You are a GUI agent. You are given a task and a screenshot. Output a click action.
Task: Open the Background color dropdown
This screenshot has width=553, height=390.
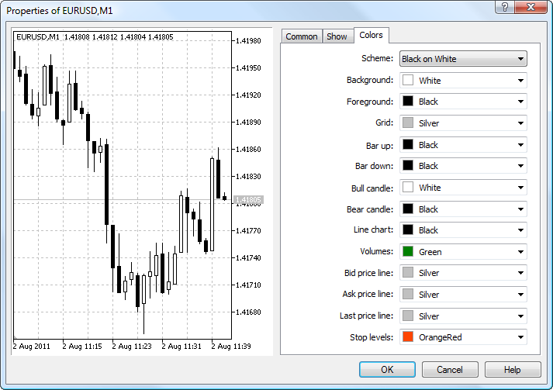463,81
